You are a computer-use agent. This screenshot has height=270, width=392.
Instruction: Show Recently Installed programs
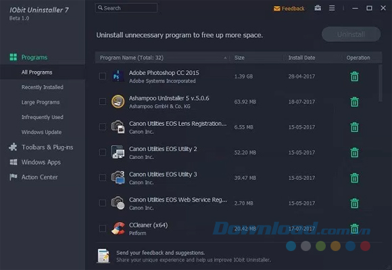(43, 87)
